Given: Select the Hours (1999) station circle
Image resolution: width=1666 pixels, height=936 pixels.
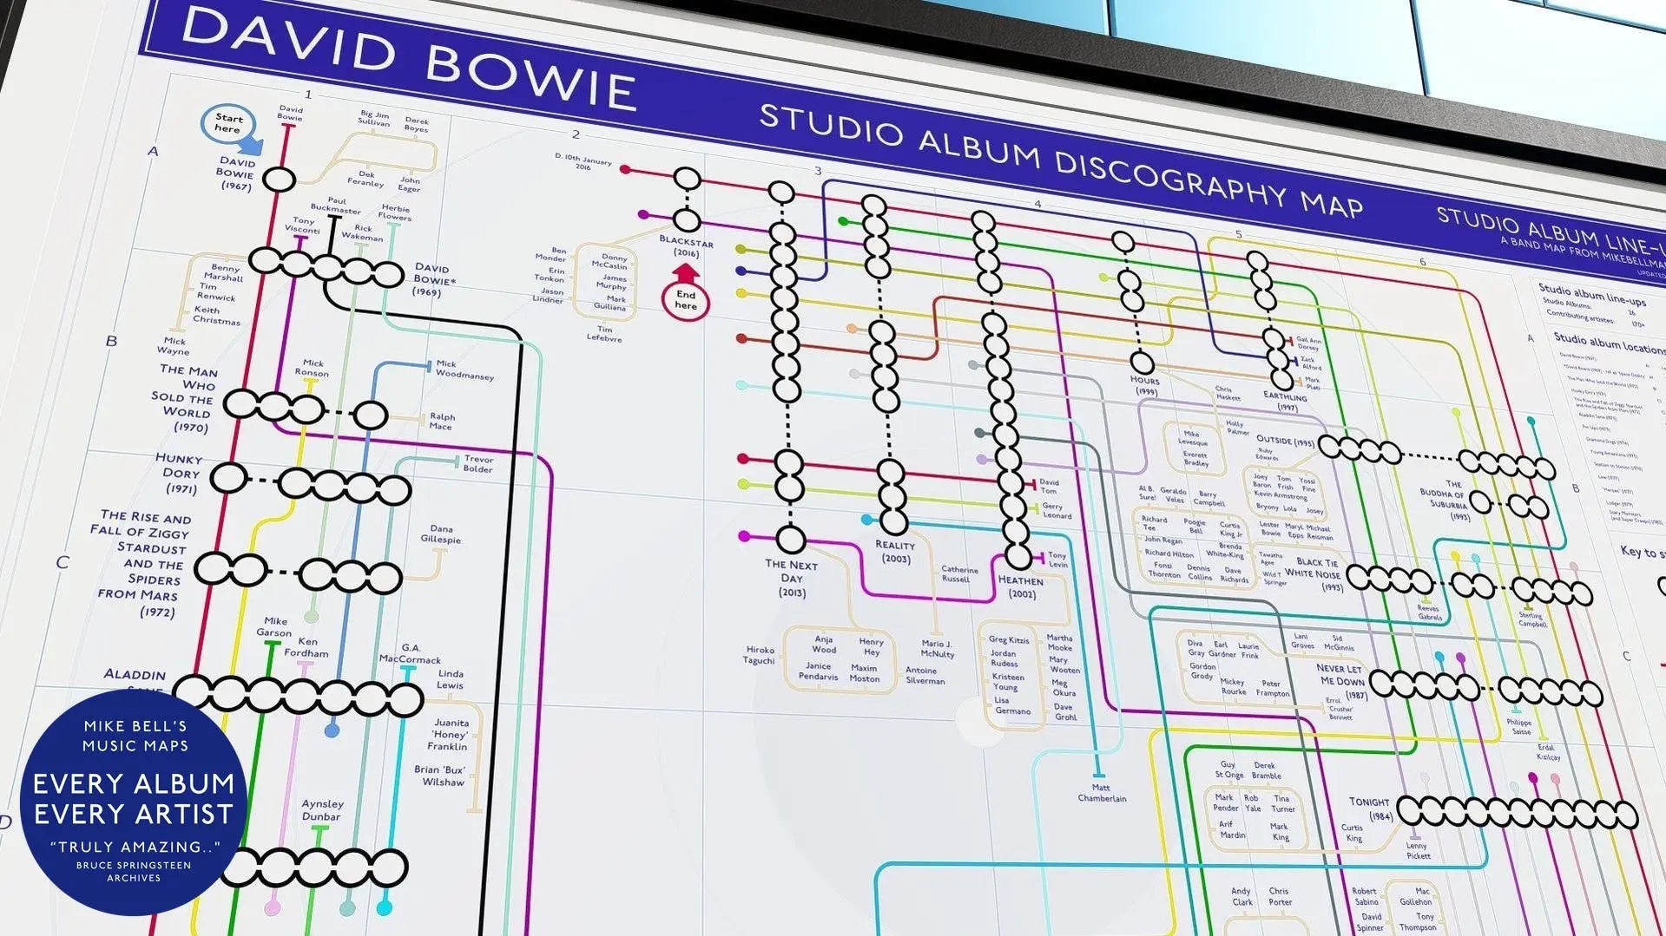Looking at the screenshot, I should click(1142, 363).
